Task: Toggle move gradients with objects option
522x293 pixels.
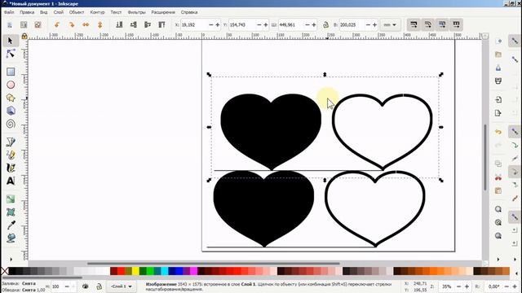Action: pyautogui.click(x=442, y=25)
